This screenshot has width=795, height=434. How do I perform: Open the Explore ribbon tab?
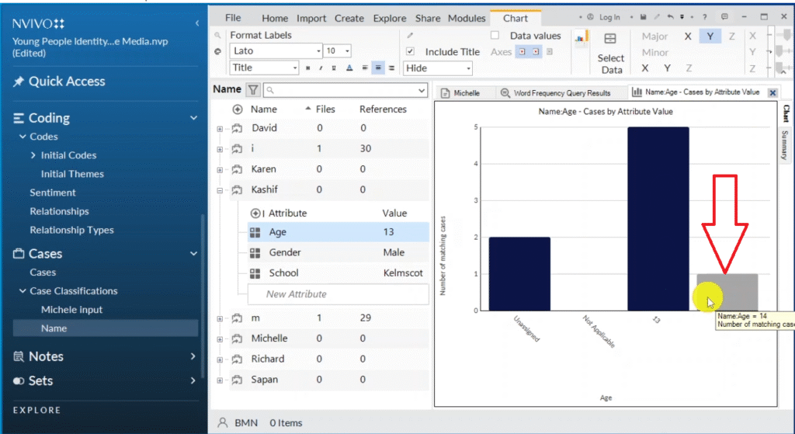tap(389, 18)
